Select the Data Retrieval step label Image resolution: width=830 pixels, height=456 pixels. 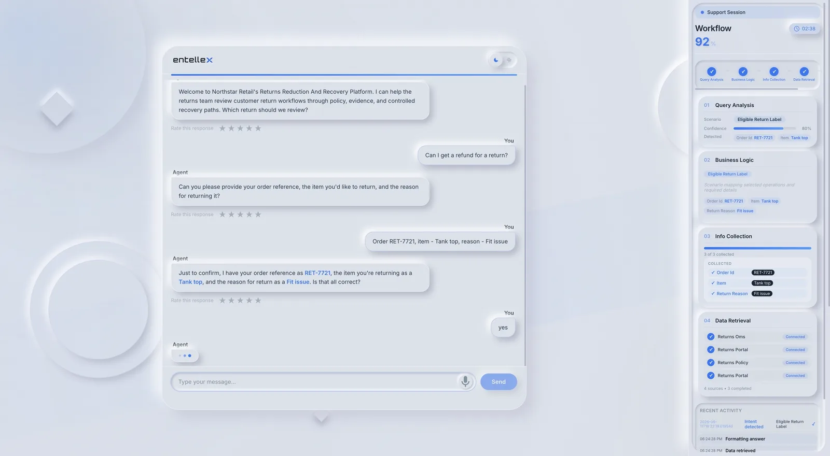coord(804,80)
